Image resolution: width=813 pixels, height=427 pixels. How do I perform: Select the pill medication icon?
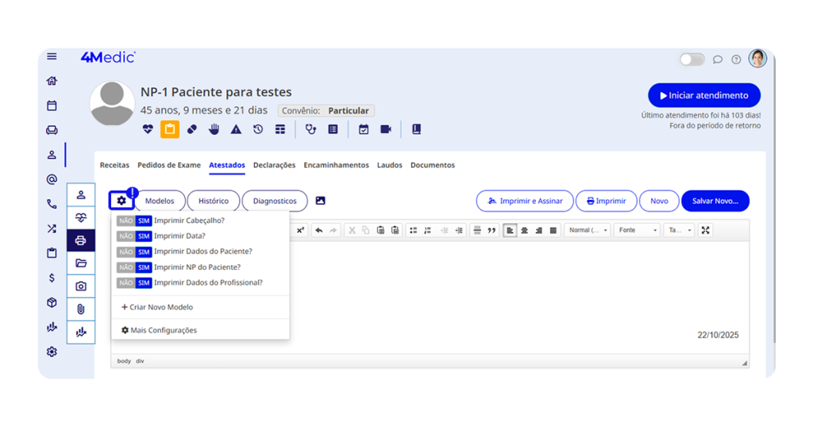coord(192,129)
